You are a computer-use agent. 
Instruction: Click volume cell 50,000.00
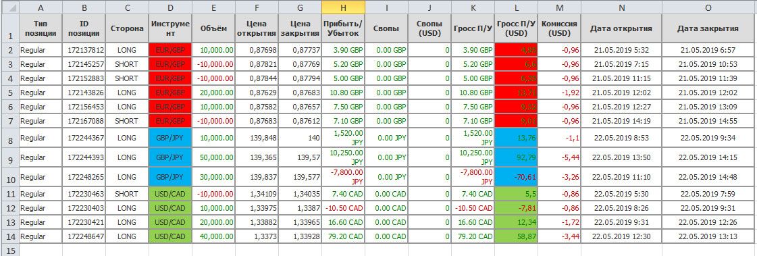click(x=213, y=157)
